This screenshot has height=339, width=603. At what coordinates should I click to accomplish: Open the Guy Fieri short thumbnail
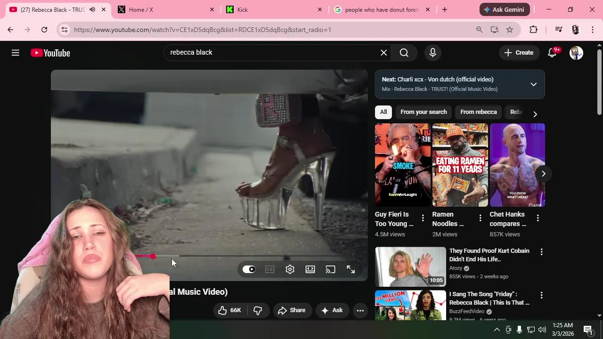click(403, 165)
